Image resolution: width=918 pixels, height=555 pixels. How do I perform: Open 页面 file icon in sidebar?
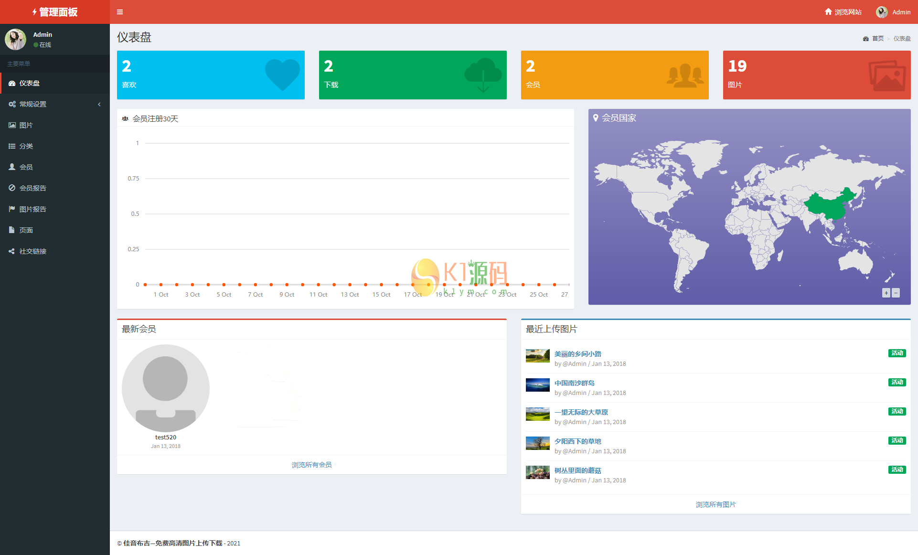12,230
